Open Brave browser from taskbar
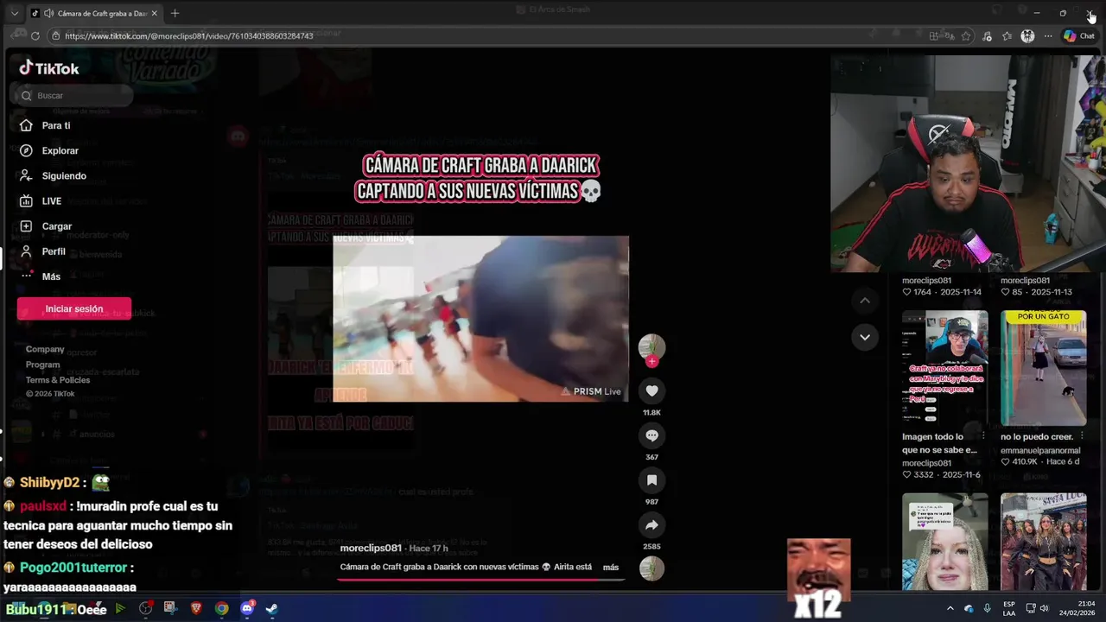 (196, 608)
